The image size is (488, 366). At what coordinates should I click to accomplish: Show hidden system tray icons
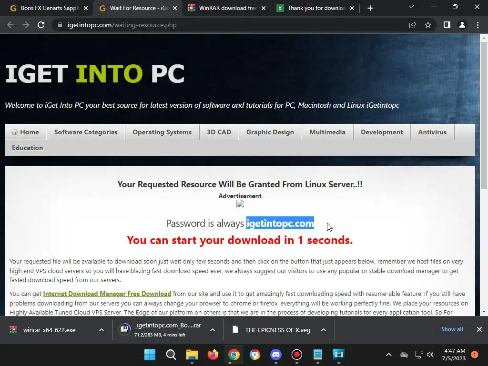click(389, 355)
